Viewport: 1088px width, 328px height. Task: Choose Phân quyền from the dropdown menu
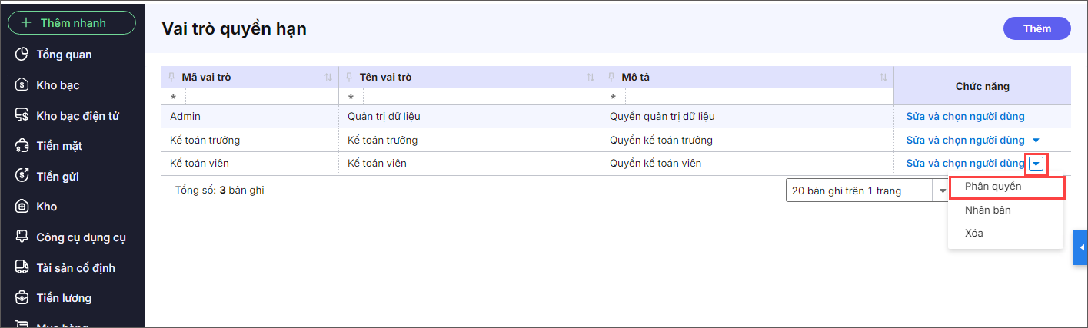pyautogui.click(x=993, y=187)
